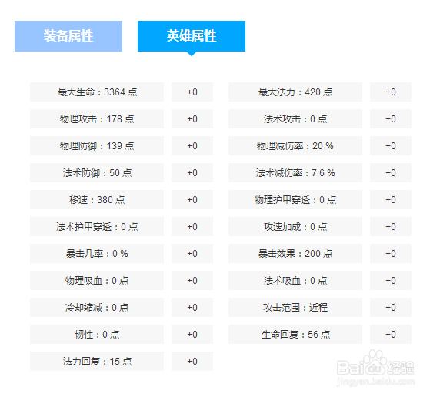
Task: Select the 英雄属性 tab
Action: pyautogui.click(x=192, y=36)
